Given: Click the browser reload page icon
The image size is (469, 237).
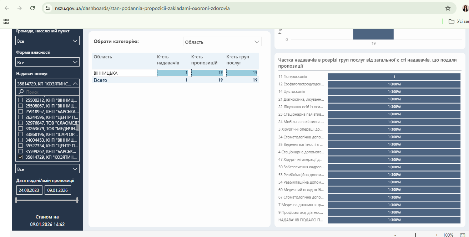Looking at the screenshot, I should (32, 8).
